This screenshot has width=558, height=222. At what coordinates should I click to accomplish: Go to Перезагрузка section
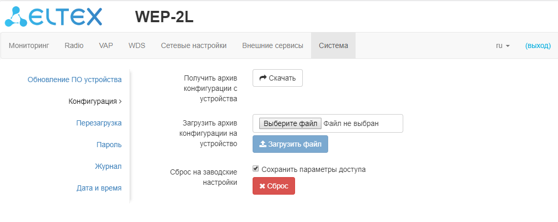[x=99, y=123]
